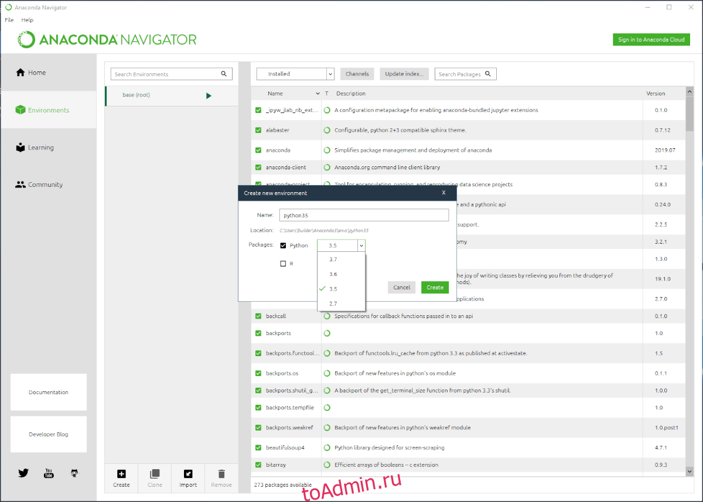Click the Clone environment icon
703x502 pixels.
(x=155, y=474)
